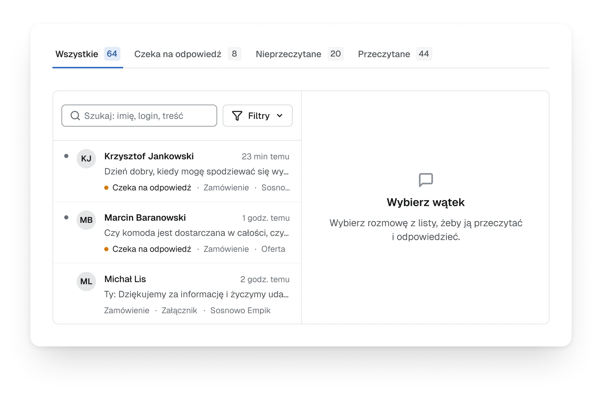Click 'Czy komoda jest dostarczana' message preview

tap(197, 233)
